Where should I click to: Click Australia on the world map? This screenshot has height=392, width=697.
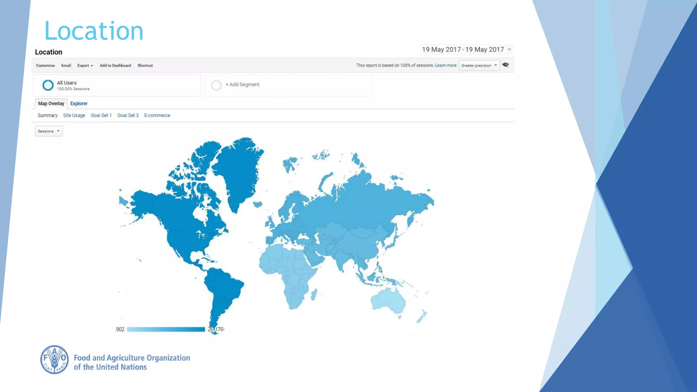click(x=388, y=300)
